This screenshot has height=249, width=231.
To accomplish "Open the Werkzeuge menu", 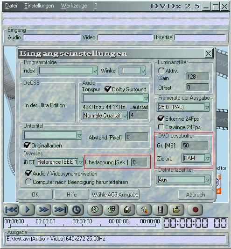I will [74, 6].
